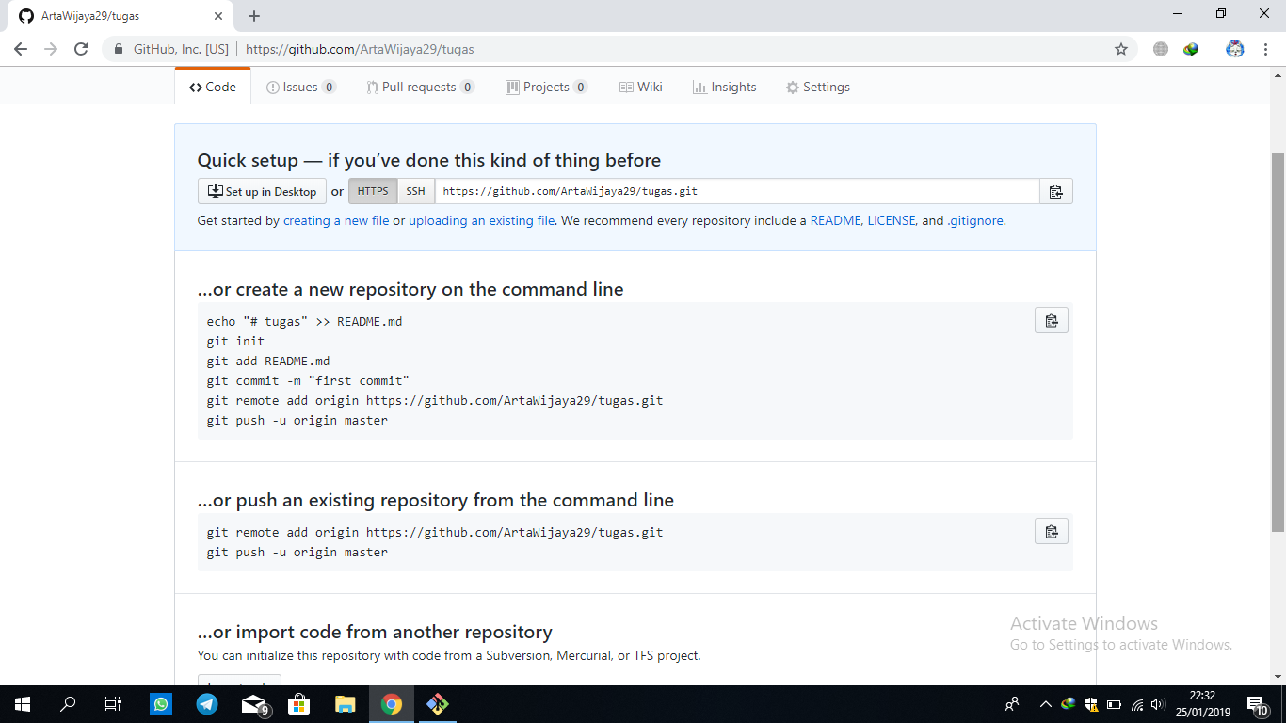Image resolution: width=1286 pixels, height=723 pixels.
Task: Click the browser address bar
Action: pos(621,49)
